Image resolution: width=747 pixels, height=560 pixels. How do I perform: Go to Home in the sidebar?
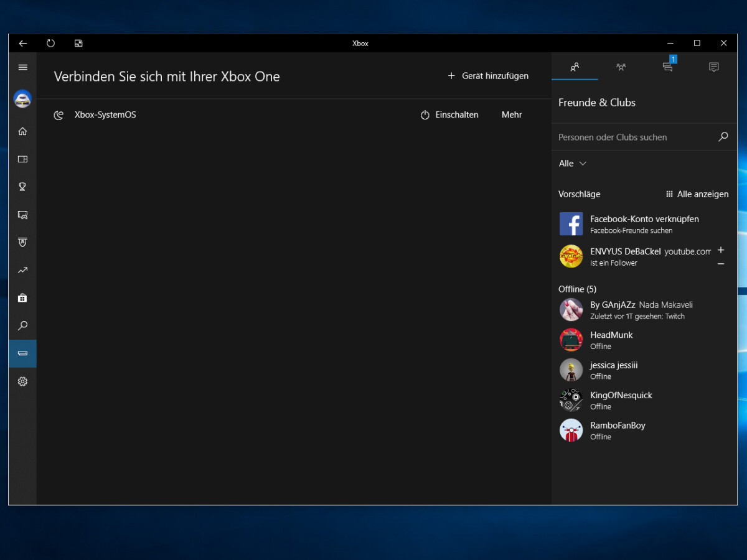coord(23,131)
